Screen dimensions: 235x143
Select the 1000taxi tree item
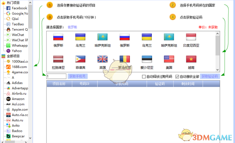(x=20, y=61)
